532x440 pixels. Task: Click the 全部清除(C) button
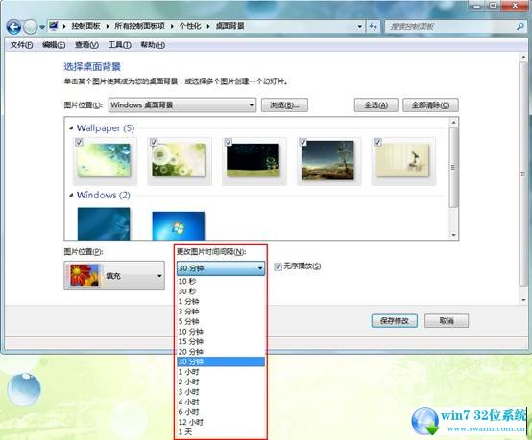(x=430, y=105)
